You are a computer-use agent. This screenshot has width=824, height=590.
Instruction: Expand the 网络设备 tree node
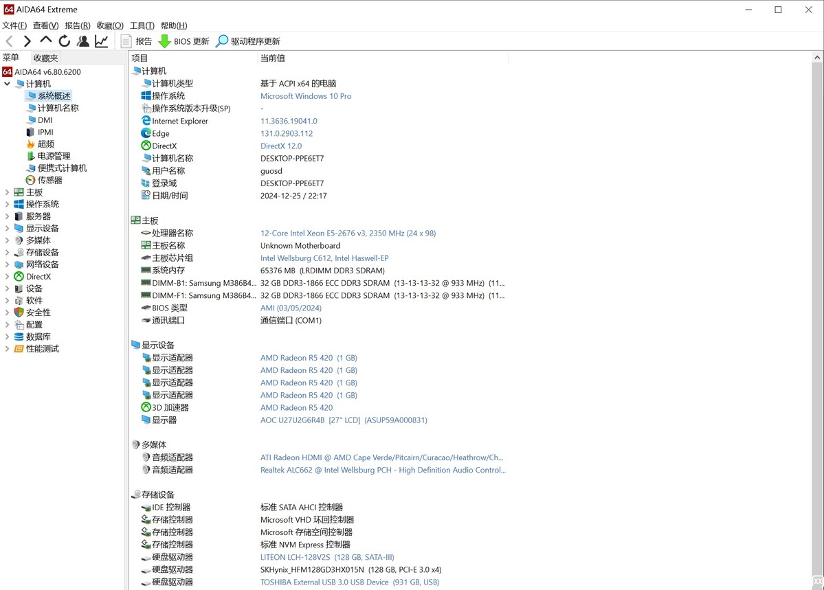tap(7, 265)
